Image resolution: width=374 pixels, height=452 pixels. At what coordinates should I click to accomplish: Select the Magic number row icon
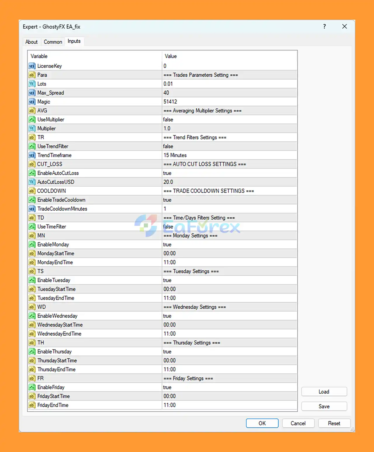click(32, 102)
